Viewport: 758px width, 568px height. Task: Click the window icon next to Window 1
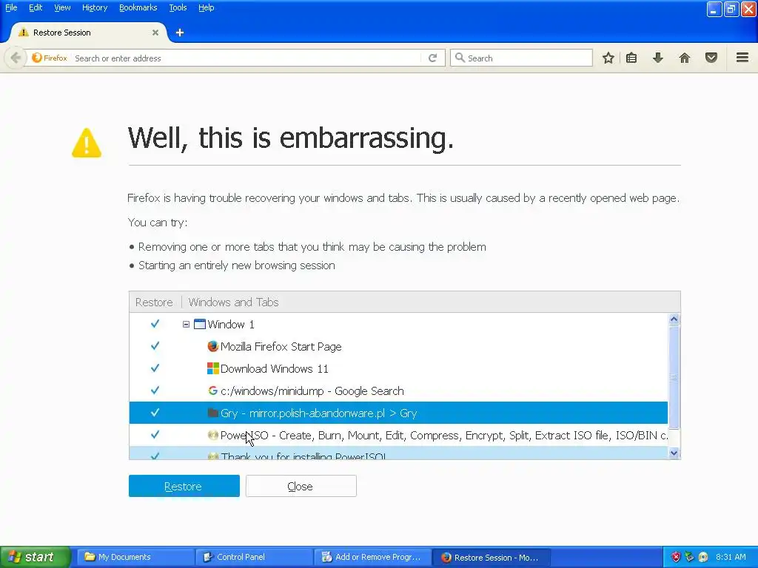click(200, 324)
